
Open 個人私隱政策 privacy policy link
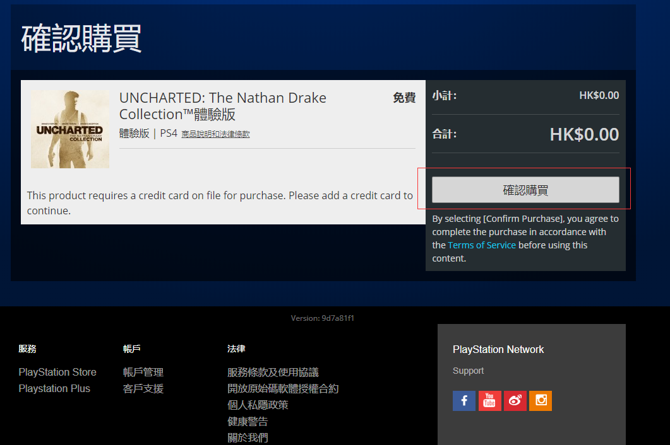[x=258, y=405]
